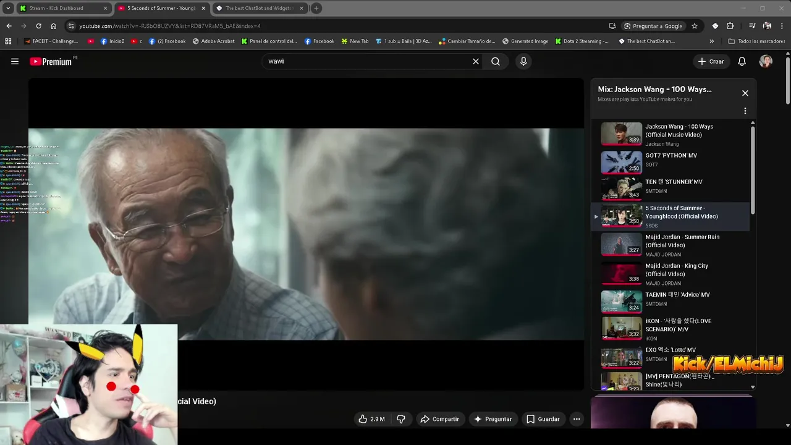Open the notifications bell
The width and height of the screenshot is (791, 445).
(742, 61)
